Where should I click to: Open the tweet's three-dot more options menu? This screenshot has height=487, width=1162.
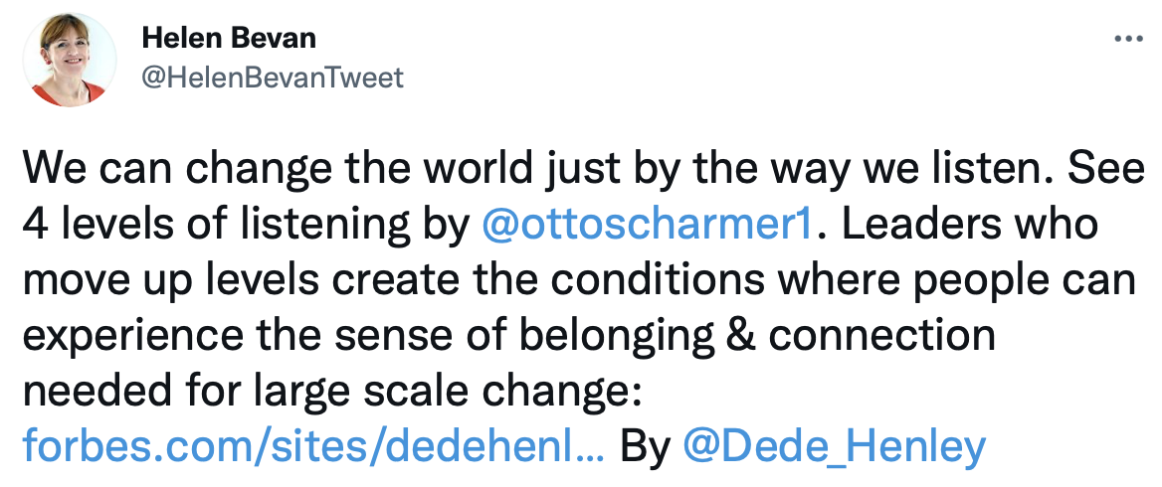pyautogui.click(x=1128, y=39)
